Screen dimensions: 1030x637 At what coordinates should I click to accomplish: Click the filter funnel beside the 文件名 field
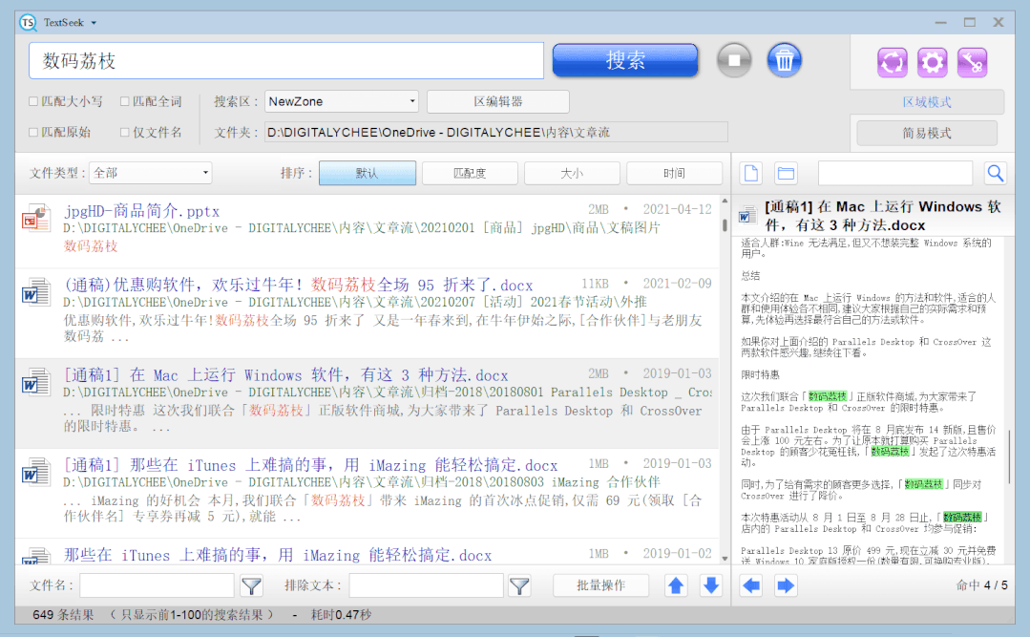[x=251, y=585]
